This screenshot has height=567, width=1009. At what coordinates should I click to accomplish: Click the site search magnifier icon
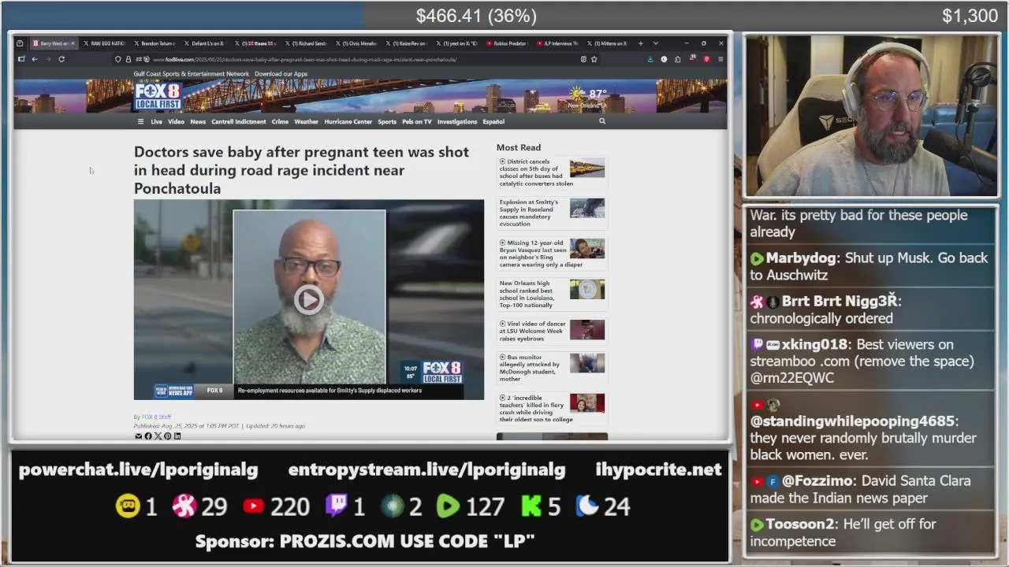[602, 121]
